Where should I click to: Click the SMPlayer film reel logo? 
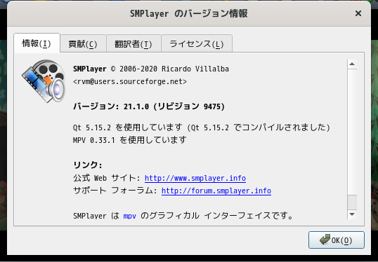tap(44, 81)
